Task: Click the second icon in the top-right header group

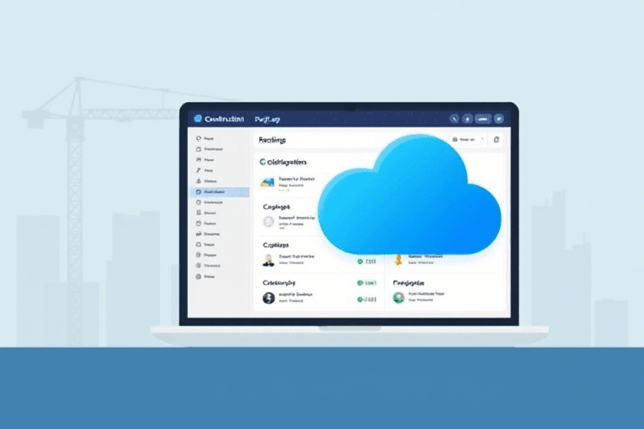Action: point(468,119)
